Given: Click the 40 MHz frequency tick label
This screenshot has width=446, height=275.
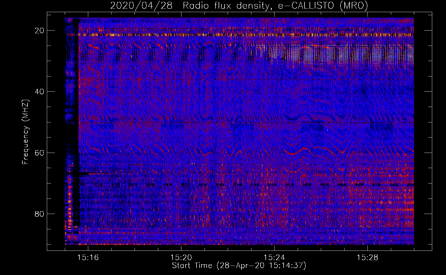Looking at the screenshot, I should [x=40, y=92].
